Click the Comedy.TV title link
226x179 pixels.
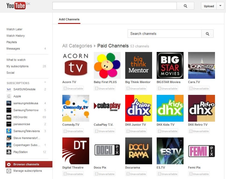(71, 125)
